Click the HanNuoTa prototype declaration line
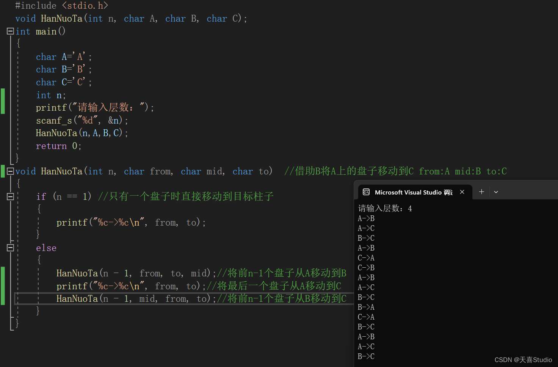This screenshot has width=558, height=367. point(131,19)
